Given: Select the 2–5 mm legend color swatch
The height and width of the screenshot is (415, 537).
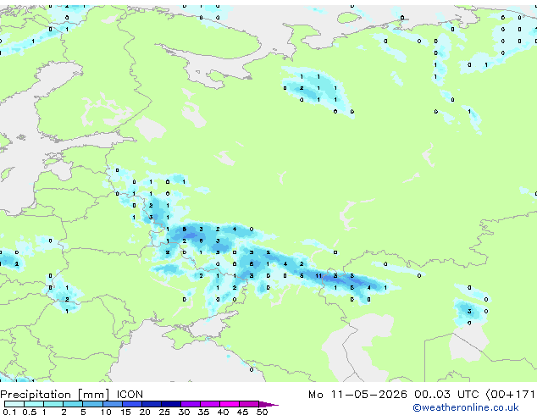Looking at the screenshot, I should (73, 404).
